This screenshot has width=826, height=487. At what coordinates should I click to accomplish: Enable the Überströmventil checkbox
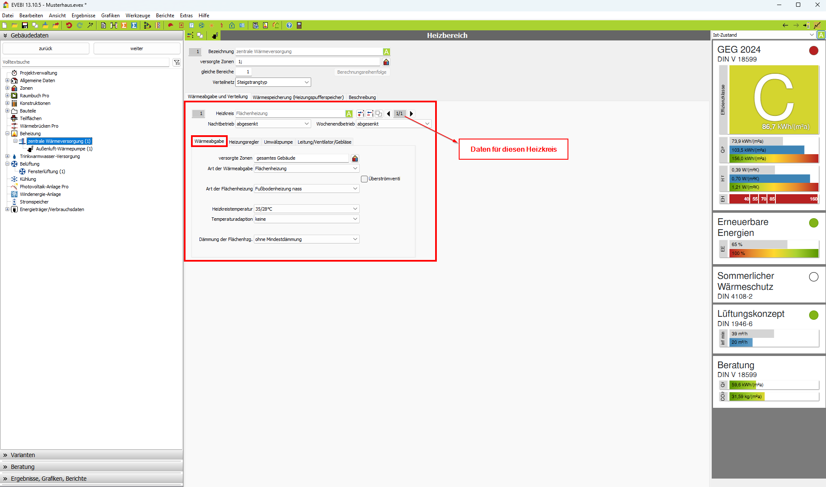point(364,179)
